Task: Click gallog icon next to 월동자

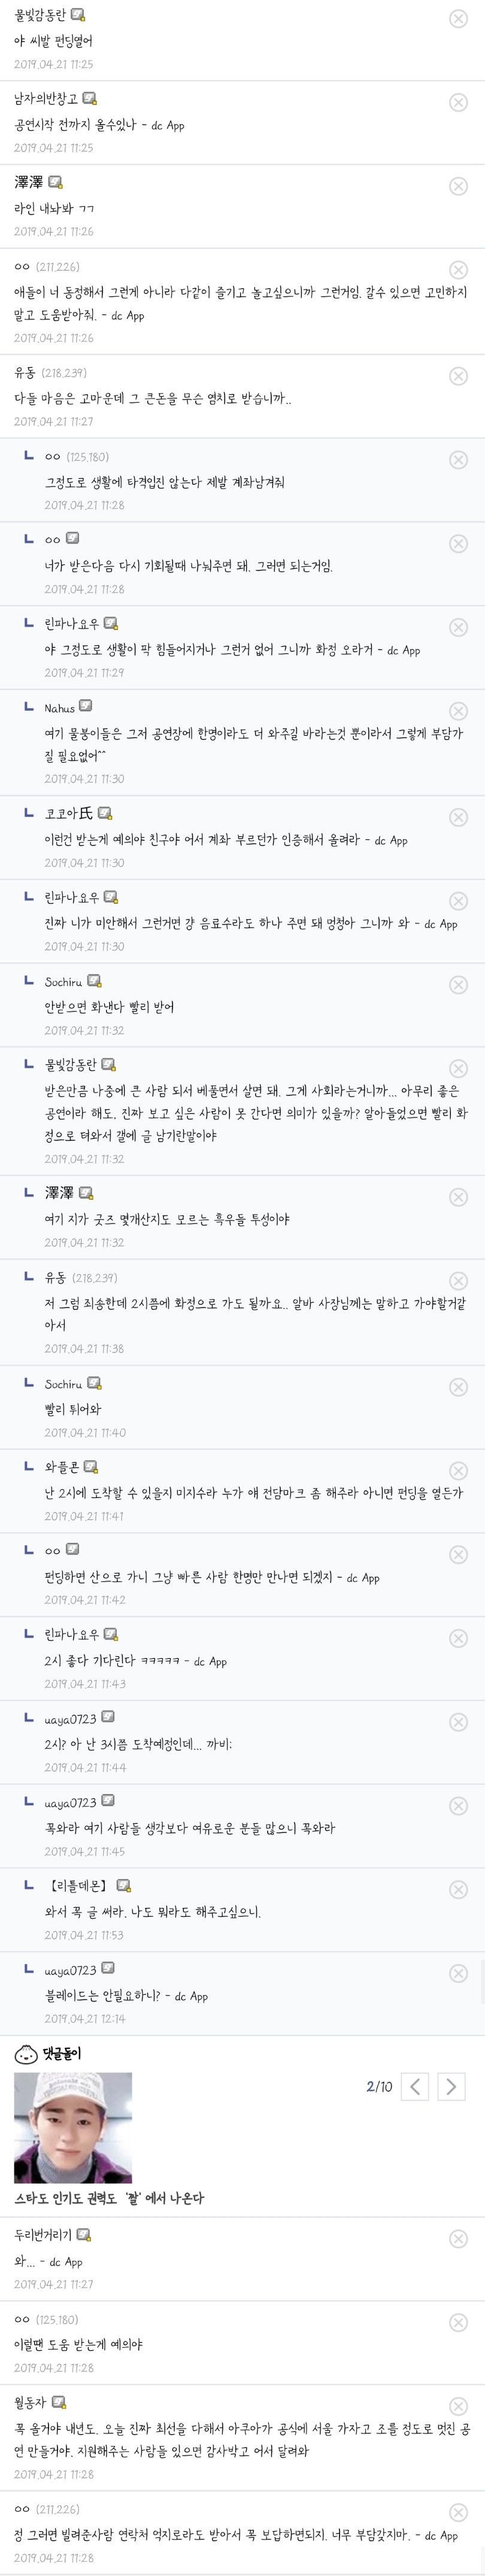Action: (x=59, y=2402)
